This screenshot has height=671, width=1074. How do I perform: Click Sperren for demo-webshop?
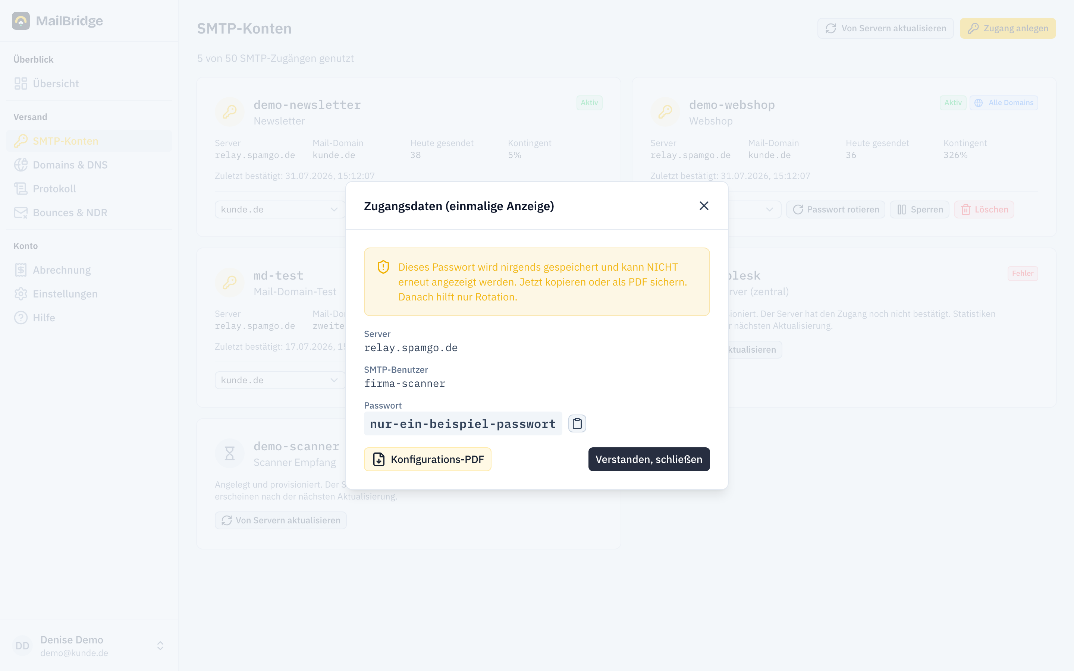(x=919, y=210)
